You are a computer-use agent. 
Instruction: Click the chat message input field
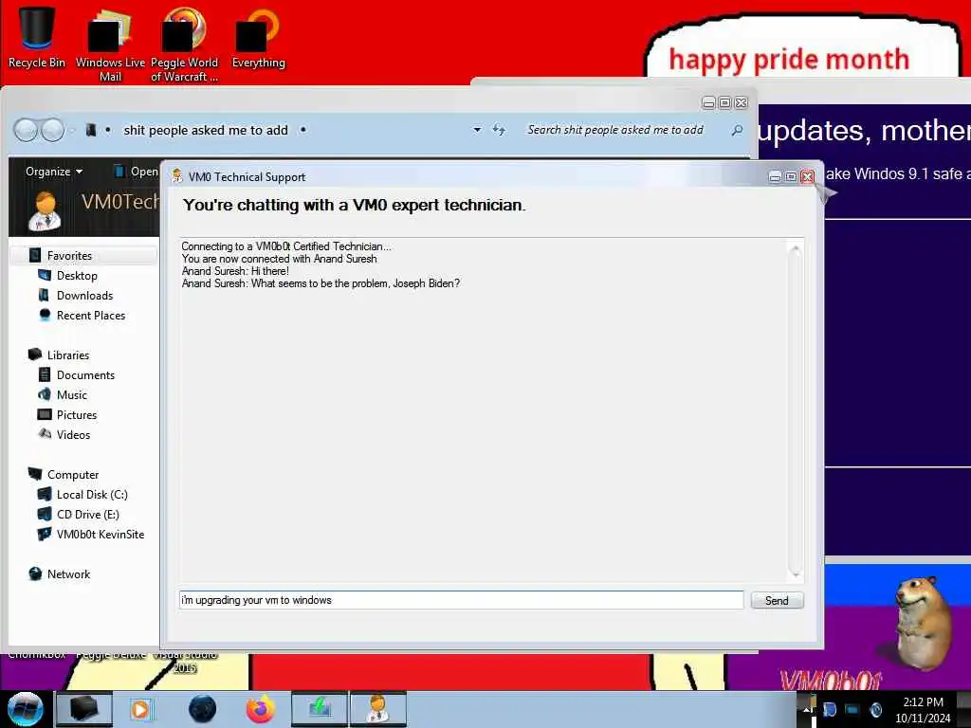pyautogui.click(x=462, y=600)
